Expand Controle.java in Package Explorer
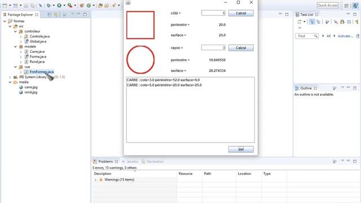Viewport: 361px width, 203px height. point(20,36)
